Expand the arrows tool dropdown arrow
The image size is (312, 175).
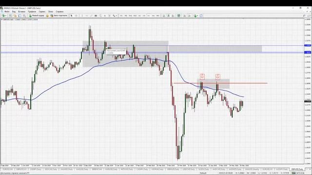[x=117, y=16]
